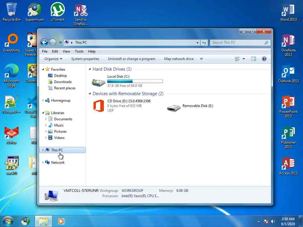
Task: Open OneNote 2013 desktop shortcut
Action: [288, 45]
